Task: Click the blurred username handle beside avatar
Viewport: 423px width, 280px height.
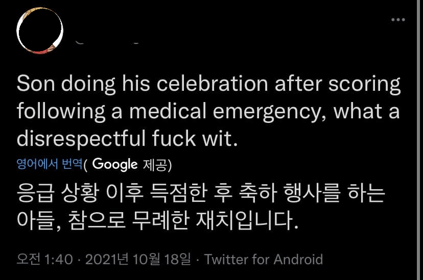Action: tap(107, 40)
